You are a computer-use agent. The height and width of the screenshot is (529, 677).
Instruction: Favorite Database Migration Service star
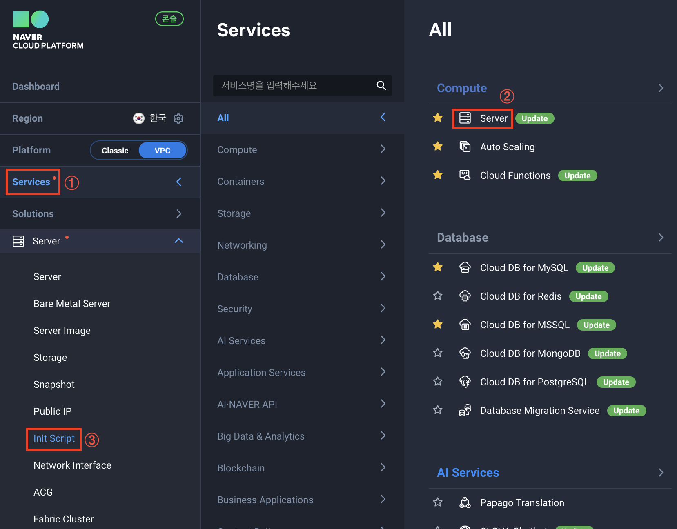click(x=438, y=410)
